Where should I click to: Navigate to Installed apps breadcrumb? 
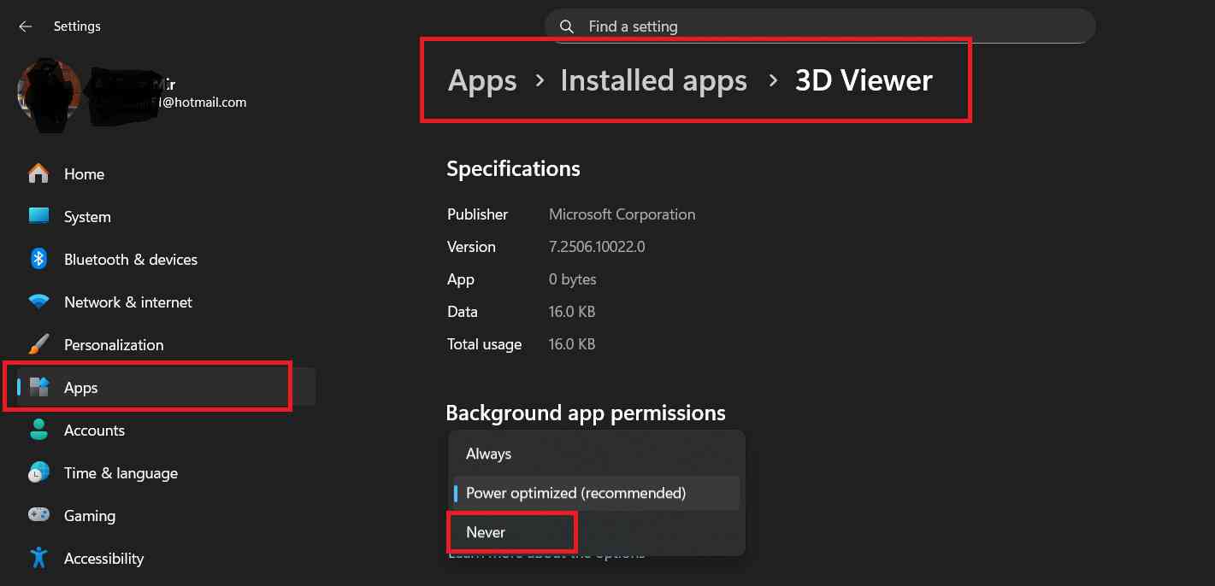click(653, 79)
